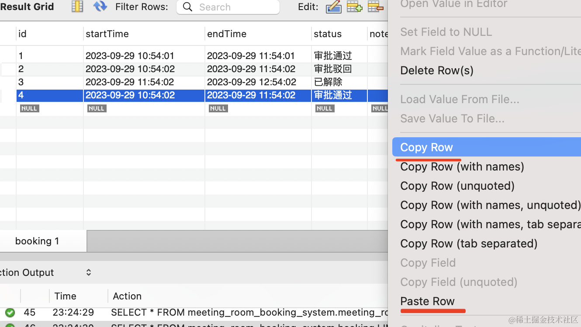Click the NULL cell under id column
Image resolution: width=581 pixels, height=327 pixels.
[x=29, y=108]
